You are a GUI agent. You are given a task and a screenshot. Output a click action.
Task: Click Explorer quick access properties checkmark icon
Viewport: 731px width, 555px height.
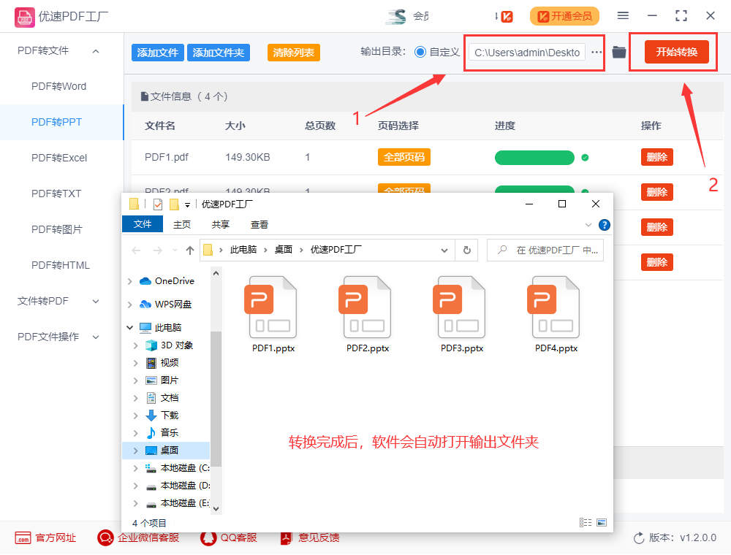(158, 204)
